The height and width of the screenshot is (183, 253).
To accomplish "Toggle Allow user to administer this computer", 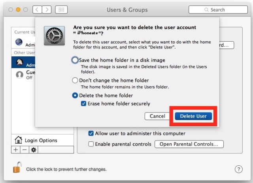I will 91,133.
